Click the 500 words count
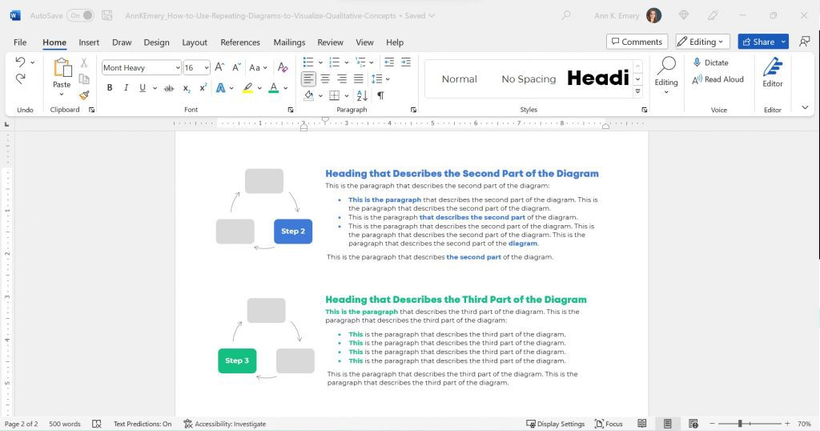This screenshot has width=820, height=431. pos(65,424)
